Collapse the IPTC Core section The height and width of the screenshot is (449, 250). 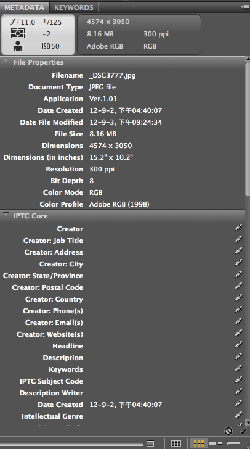pyautogui.click(x=6, y=215)
